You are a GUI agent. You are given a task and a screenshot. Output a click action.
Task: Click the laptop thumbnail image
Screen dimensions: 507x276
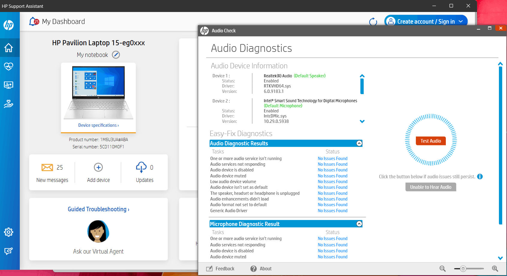[x=98, y=93]
